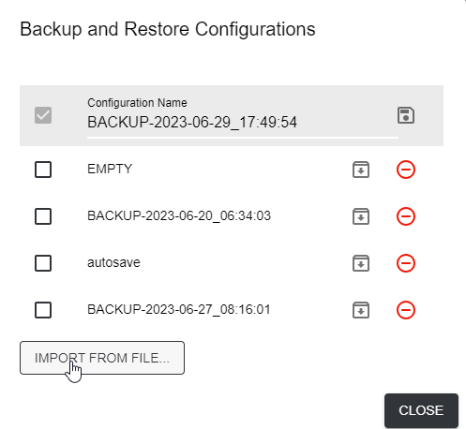Download the BACKUP-2023-06-20_06:34:03 configuration
Screen dimensions: 466x429
pyautogui.click(x=361, y=216)
